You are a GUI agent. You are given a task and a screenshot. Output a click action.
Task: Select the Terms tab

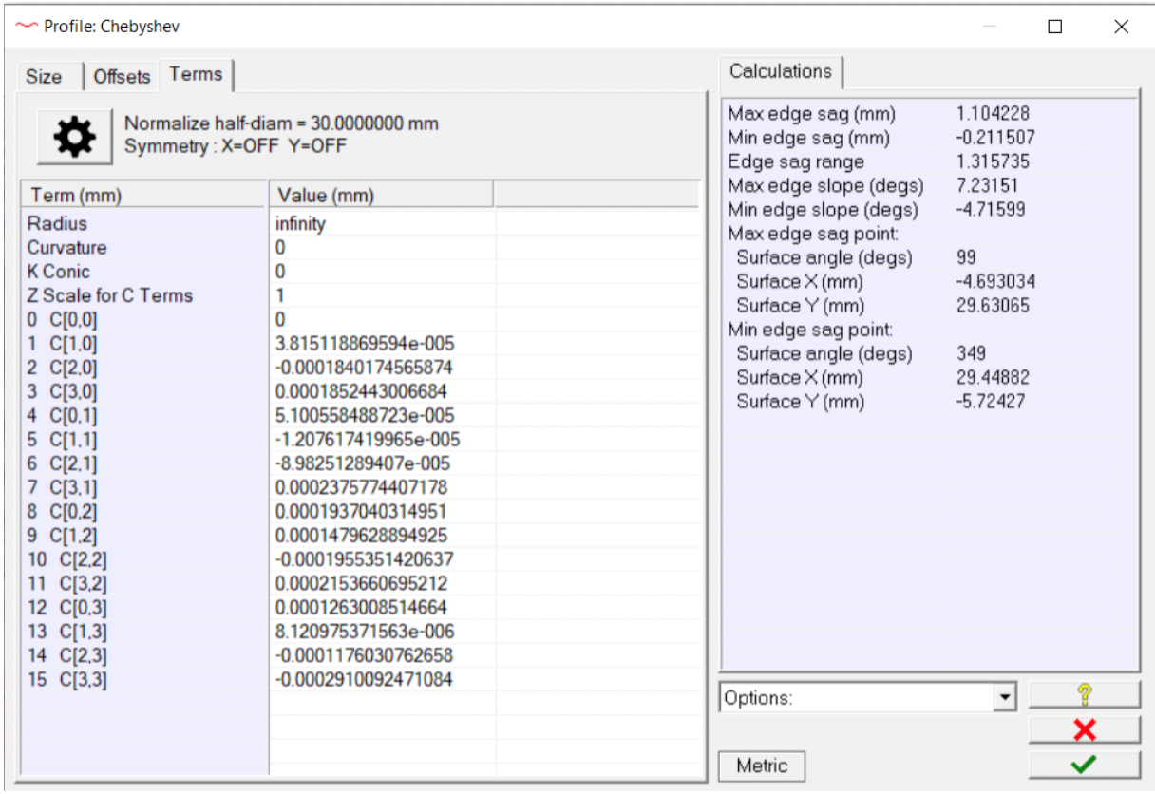coord(196,74)
